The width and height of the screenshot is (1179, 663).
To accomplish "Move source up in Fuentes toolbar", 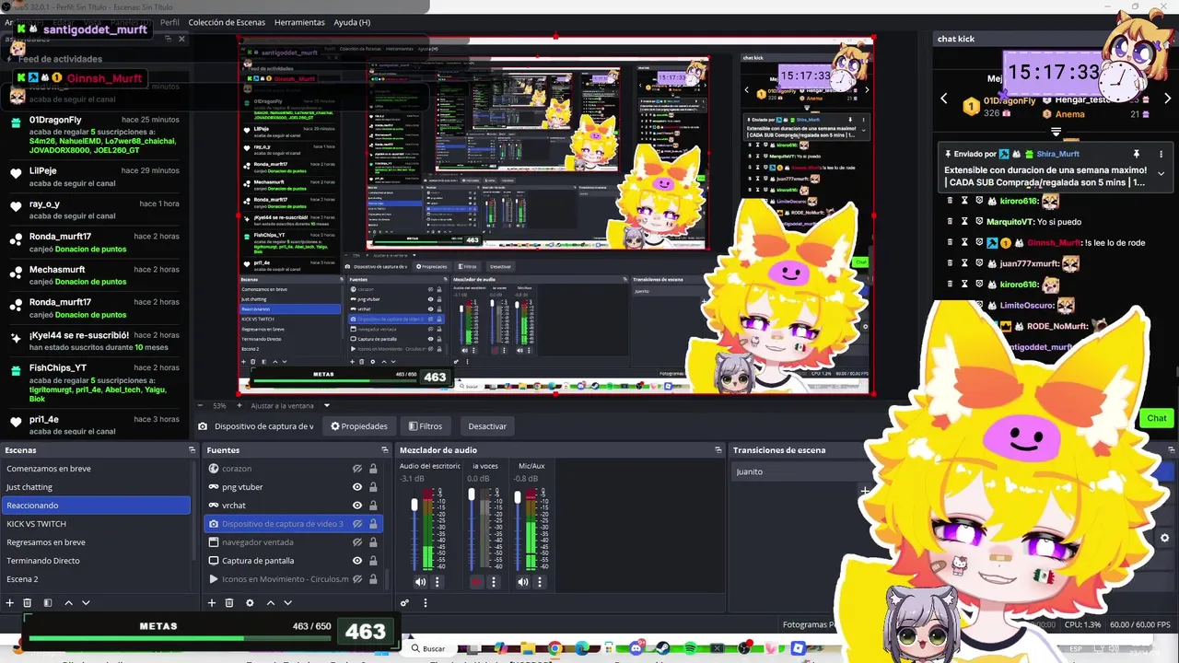I will coord(271,603).
